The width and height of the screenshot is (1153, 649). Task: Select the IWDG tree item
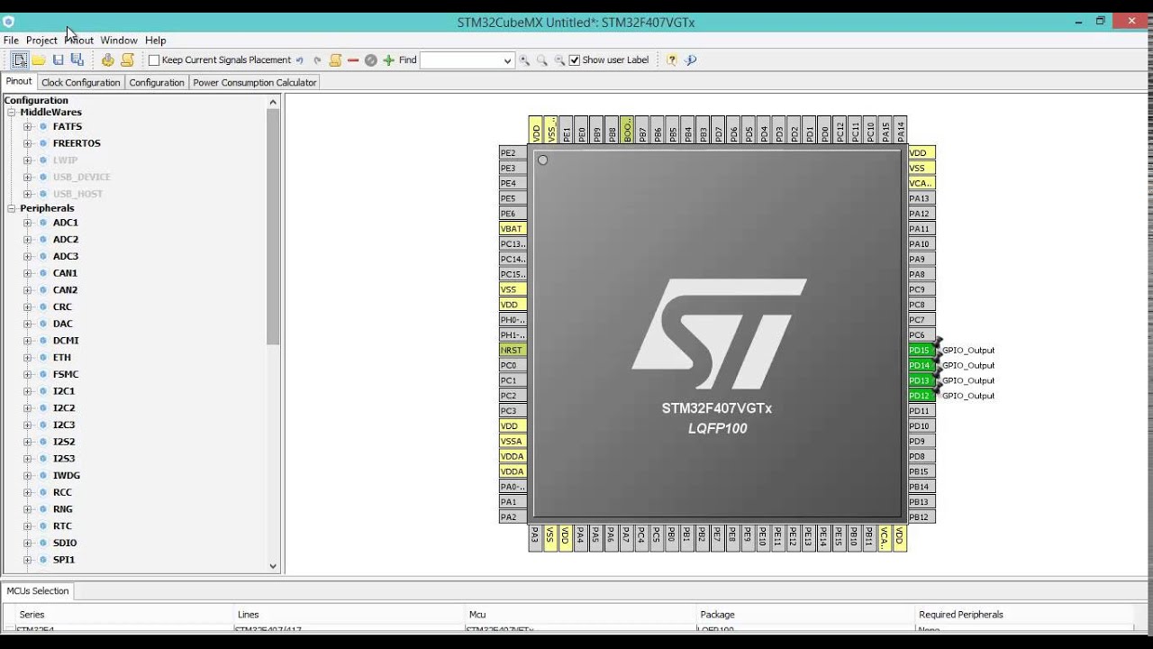(x=67, y=476)
